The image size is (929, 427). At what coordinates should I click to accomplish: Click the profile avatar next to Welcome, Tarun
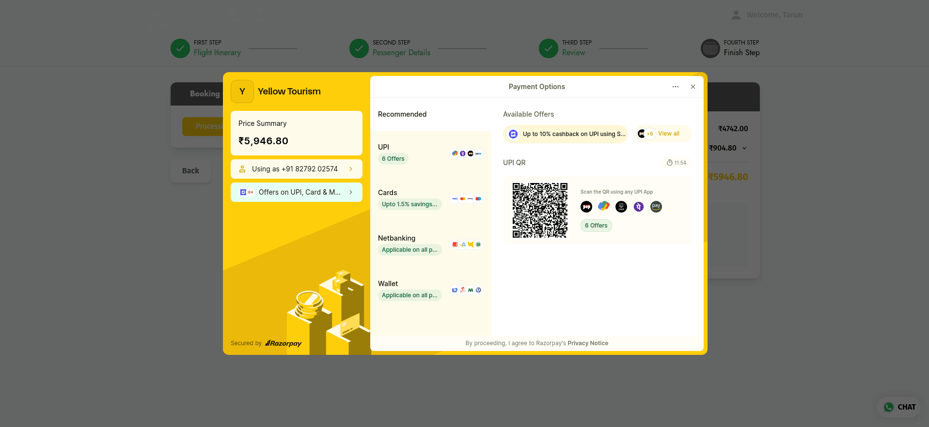pyautogui.click(x=736, y=15)
